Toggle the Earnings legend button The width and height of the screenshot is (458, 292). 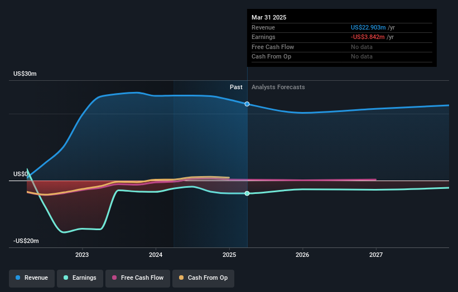coord(80,278)
